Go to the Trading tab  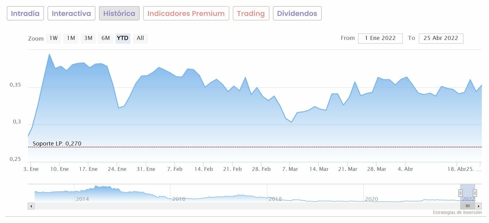coord(251,13)
